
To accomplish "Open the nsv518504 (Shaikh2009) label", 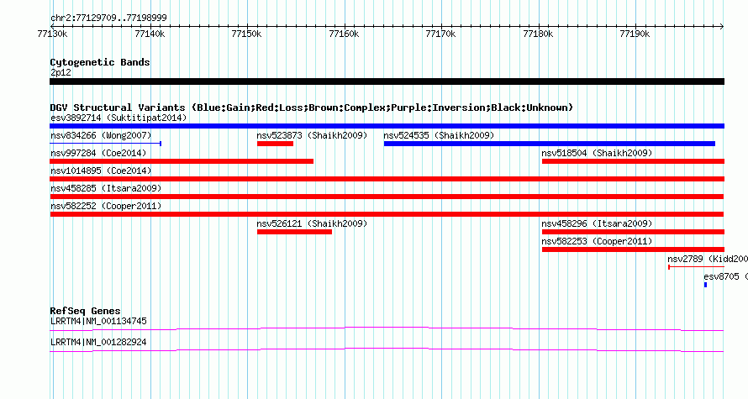I will (x=597, y=153).
